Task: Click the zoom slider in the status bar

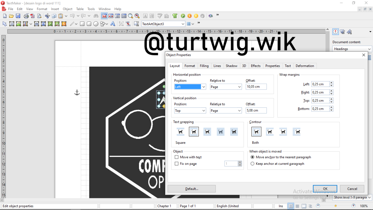Action: pyautogui.click(x=336, y=206)
